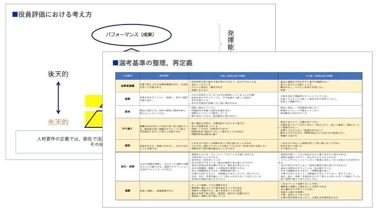Click the 不合格 characteristics column header
The height and width of the screenshot is (211, 378).
320,76
